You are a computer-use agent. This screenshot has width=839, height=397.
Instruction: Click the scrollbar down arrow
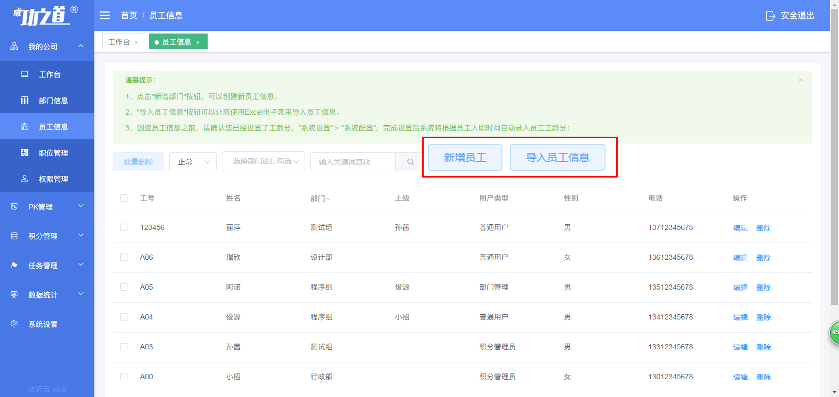pos(834,392)
